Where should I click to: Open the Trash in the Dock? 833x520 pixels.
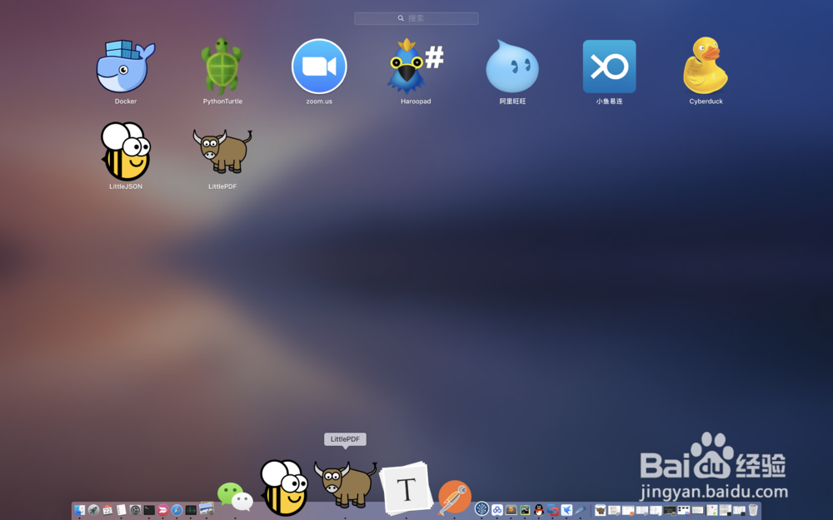tap(753, 510)
